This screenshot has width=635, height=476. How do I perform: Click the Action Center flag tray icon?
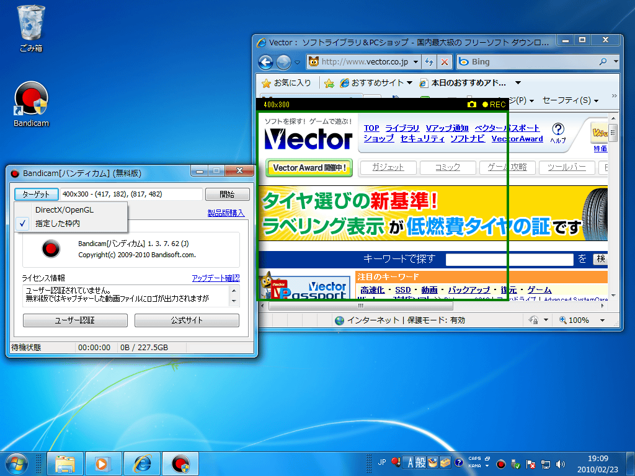click(531, 464)
